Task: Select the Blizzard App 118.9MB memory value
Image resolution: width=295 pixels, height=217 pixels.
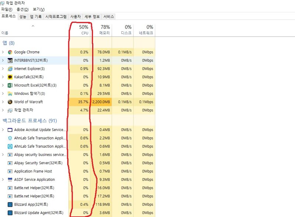Action: (x=103, y=204)
